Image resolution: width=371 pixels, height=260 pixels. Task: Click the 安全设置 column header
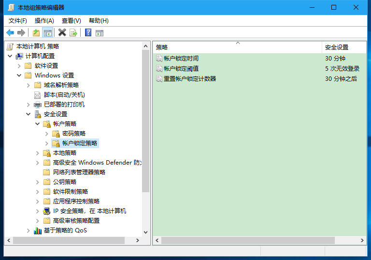[344, 47]
